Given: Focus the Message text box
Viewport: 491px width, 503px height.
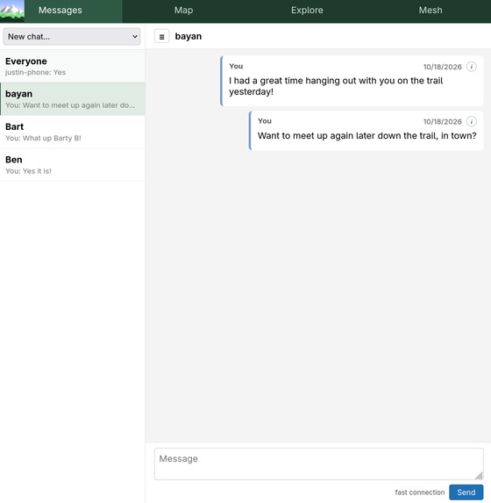Looking at the screenshot, I should [x=319, y=463].
